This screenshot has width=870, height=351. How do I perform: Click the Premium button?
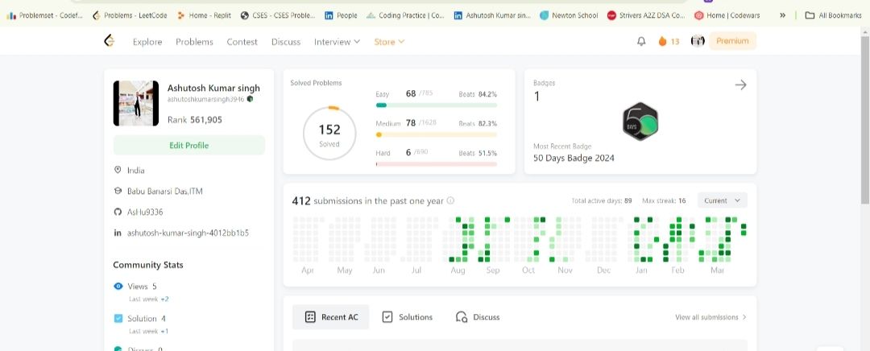coord(732,41)
